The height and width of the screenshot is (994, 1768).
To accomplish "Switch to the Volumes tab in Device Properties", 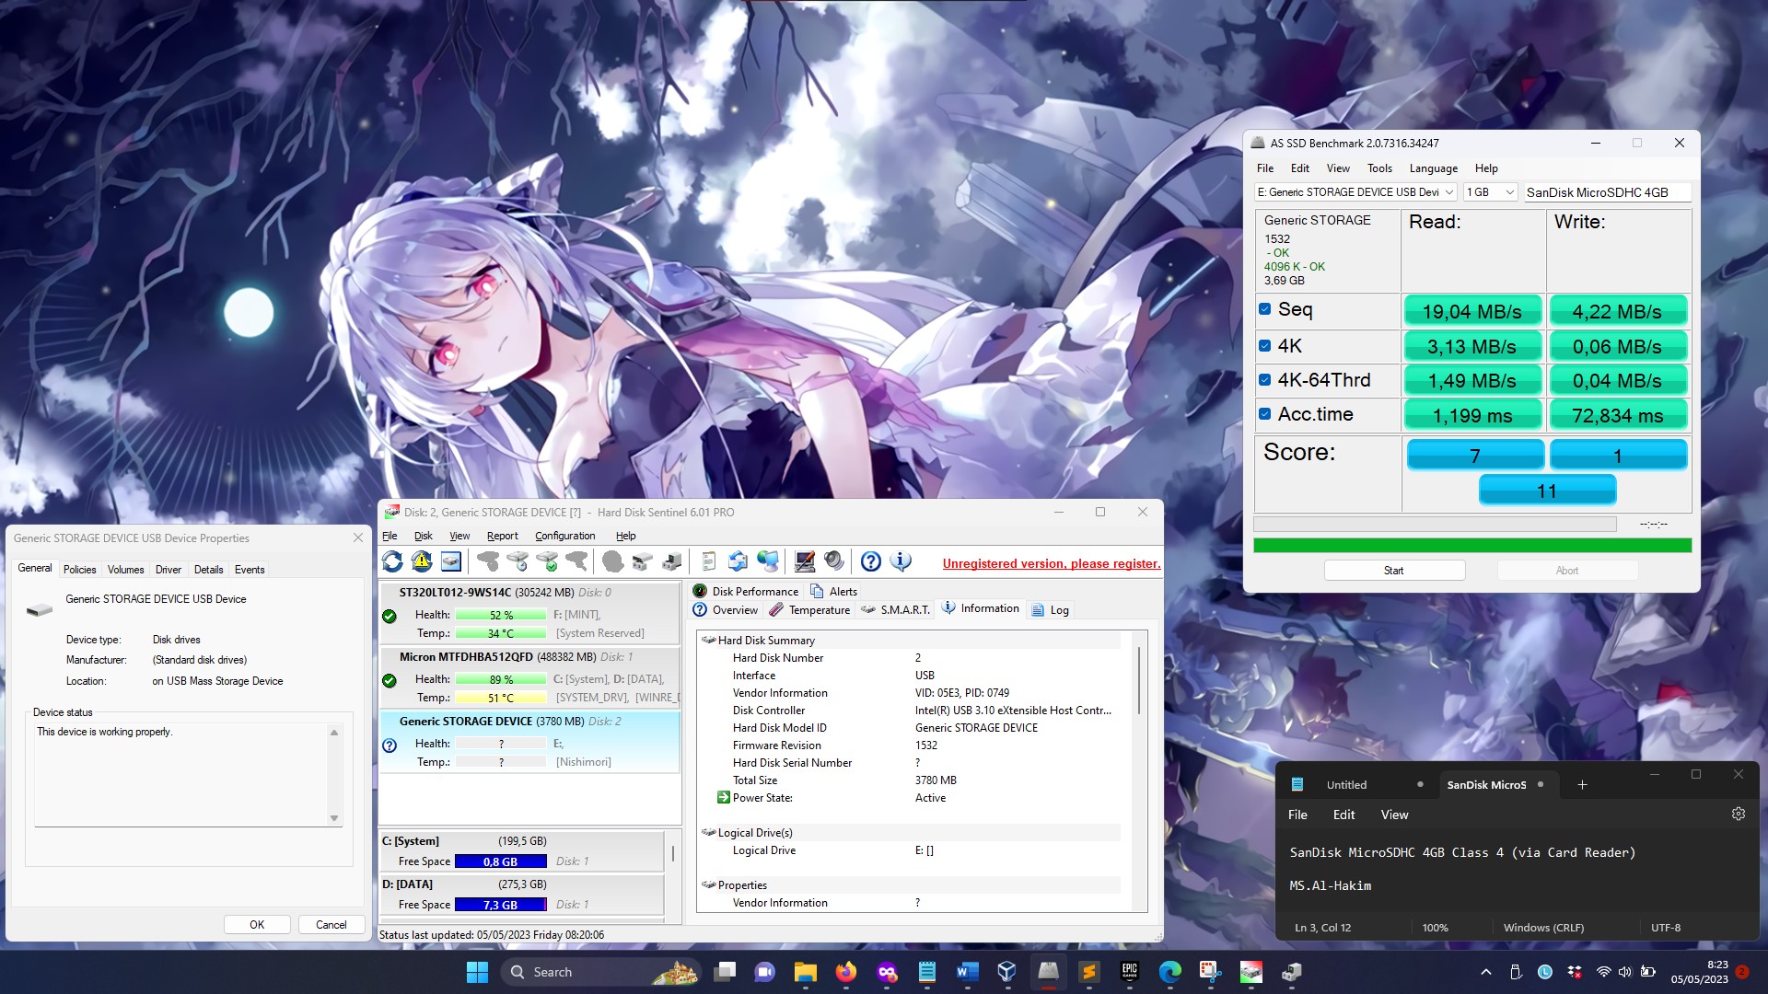I will click(x=126, y=570).
